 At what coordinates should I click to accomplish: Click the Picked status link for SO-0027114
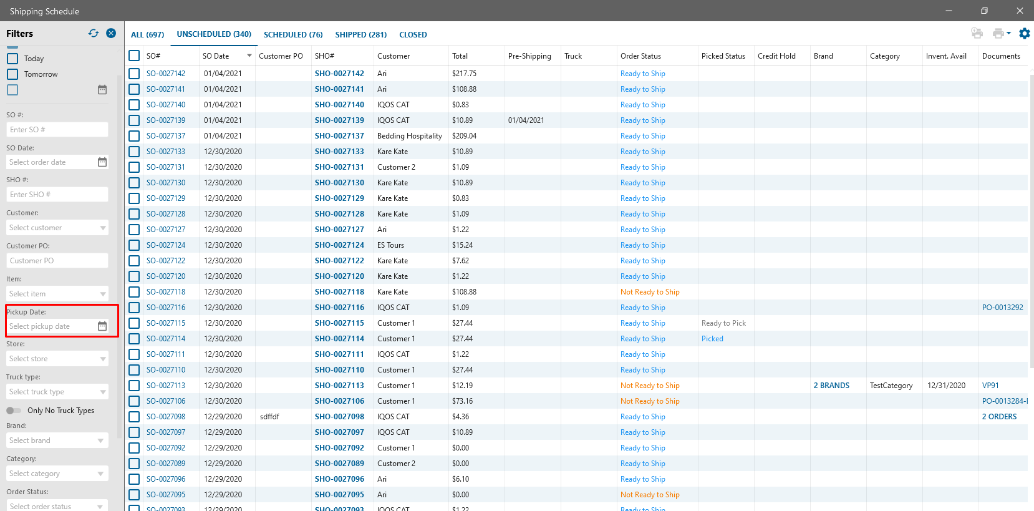click(x=712, y=339)
